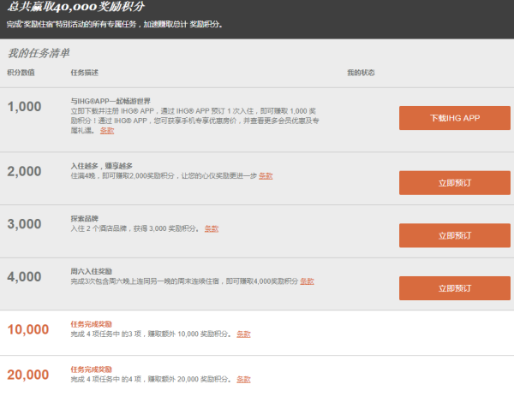Click the orange 10,000 points value

(x=28, y=329)
